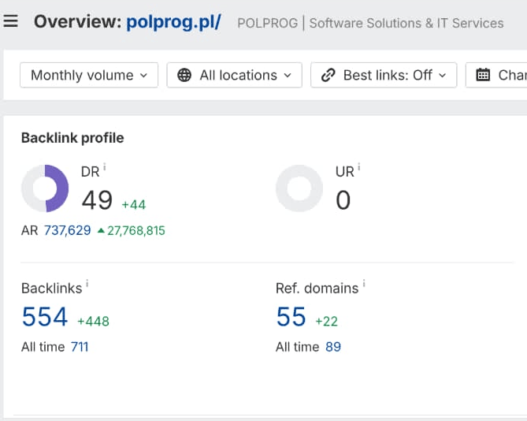Open the Backlinks count 554
The image size is (527, 421).
click(45, 317)
